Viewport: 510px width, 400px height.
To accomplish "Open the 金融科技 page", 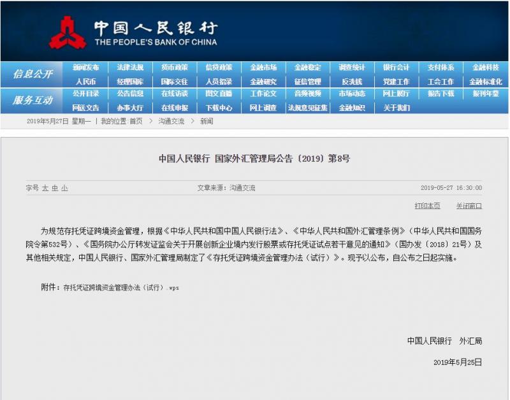I will (486, 68).
